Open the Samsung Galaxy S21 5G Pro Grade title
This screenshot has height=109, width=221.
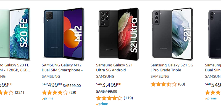(172, 68)
